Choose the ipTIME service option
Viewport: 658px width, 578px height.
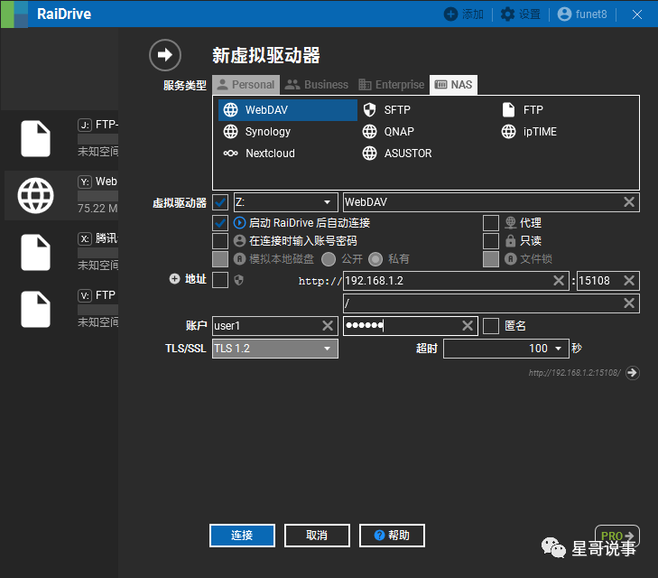540,132
